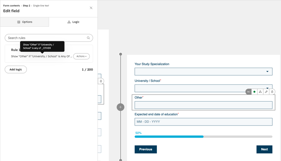281x161 pixels.
Task: Click the Single-line text breadcrumb
Action: 41,6
